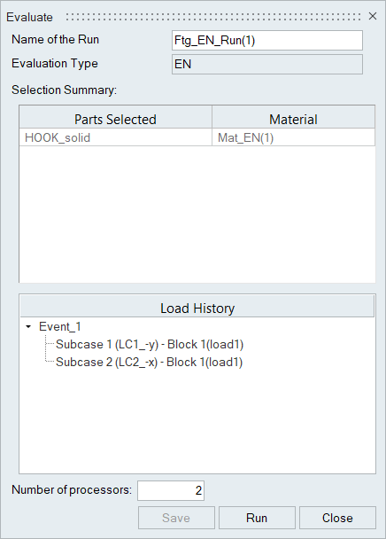Select the Mat_EN(1) material cell

pos(294,137)
